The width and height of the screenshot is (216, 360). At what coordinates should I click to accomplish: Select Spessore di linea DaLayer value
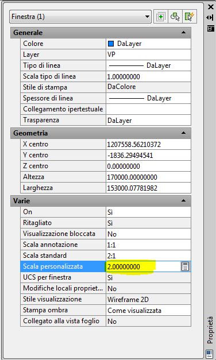(148, 98)
